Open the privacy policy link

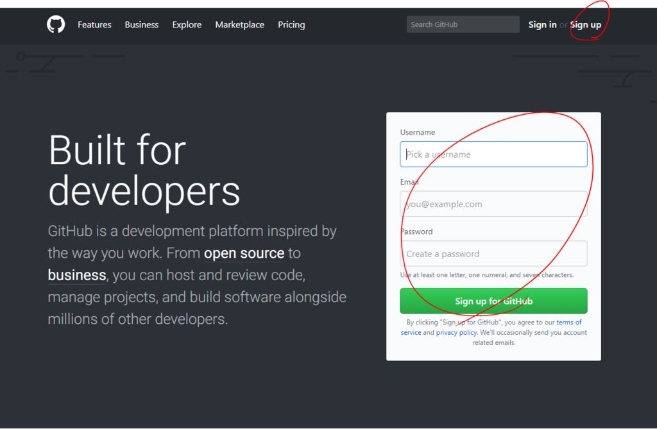[x=456, y=332]
